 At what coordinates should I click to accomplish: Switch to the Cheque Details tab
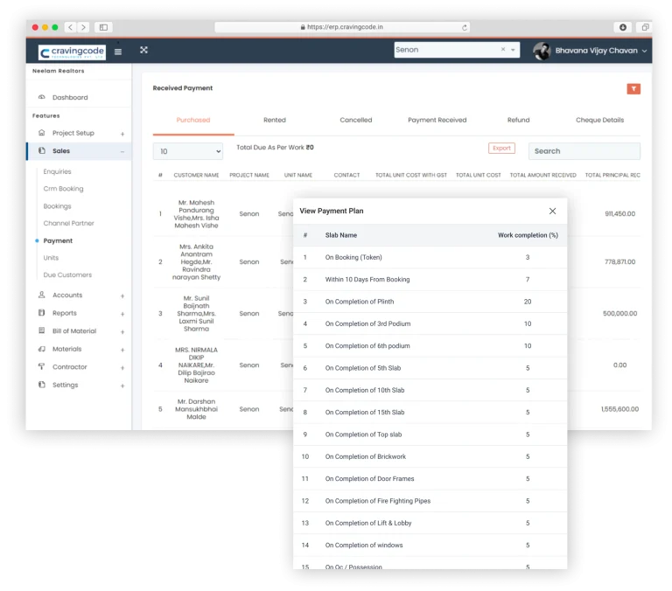click(599, 120)
